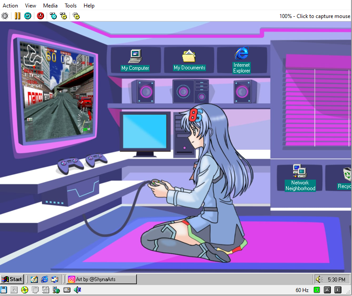Click the gray card status bar icon
352x296 pixels.
pos(67,290)
